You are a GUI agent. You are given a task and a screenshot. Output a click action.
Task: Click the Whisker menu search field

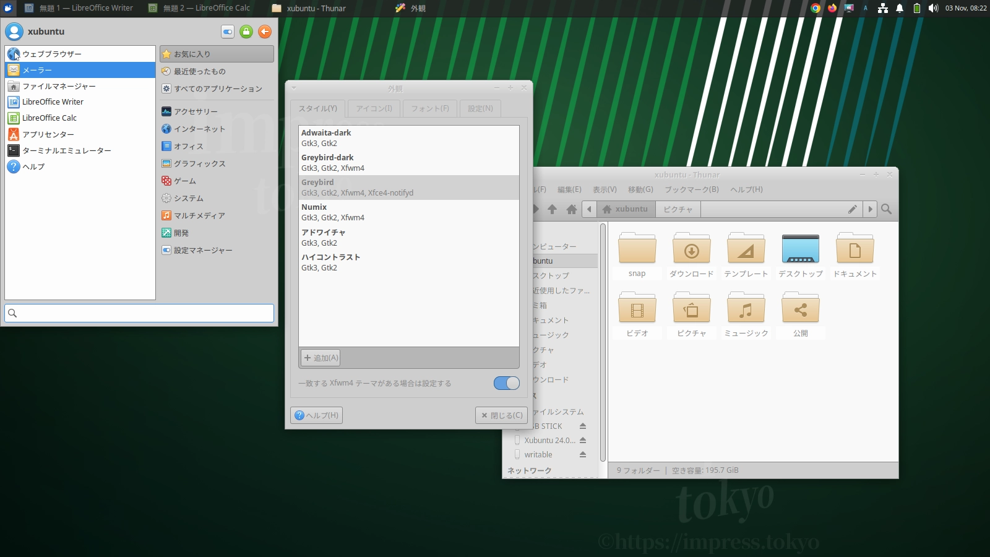pos(139,313)
